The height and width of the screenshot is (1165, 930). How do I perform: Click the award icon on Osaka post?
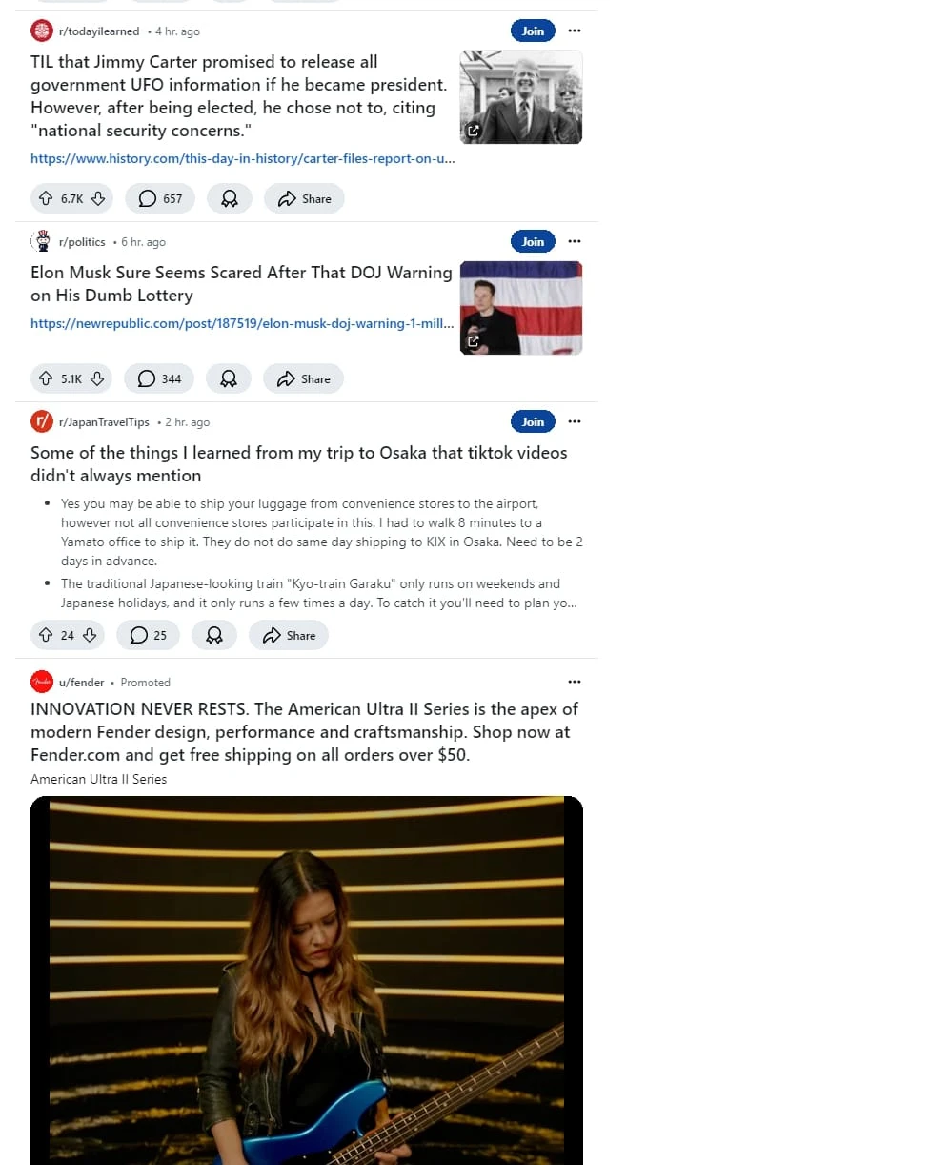tap(214, 635)
